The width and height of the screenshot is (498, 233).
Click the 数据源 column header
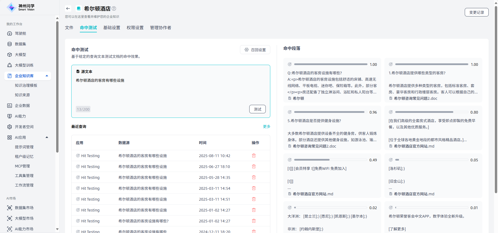[124, 143]
